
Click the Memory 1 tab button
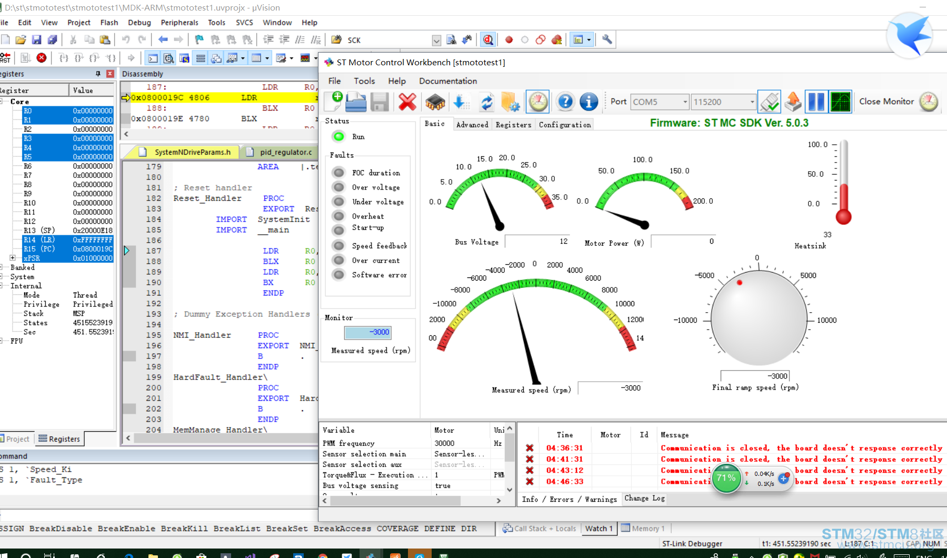(x=643, y=529)
